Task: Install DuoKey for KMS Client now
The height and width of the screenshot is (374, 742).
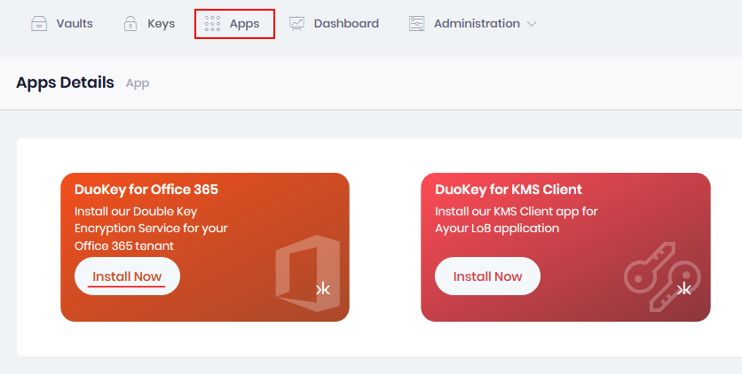Action: point(487,277)
